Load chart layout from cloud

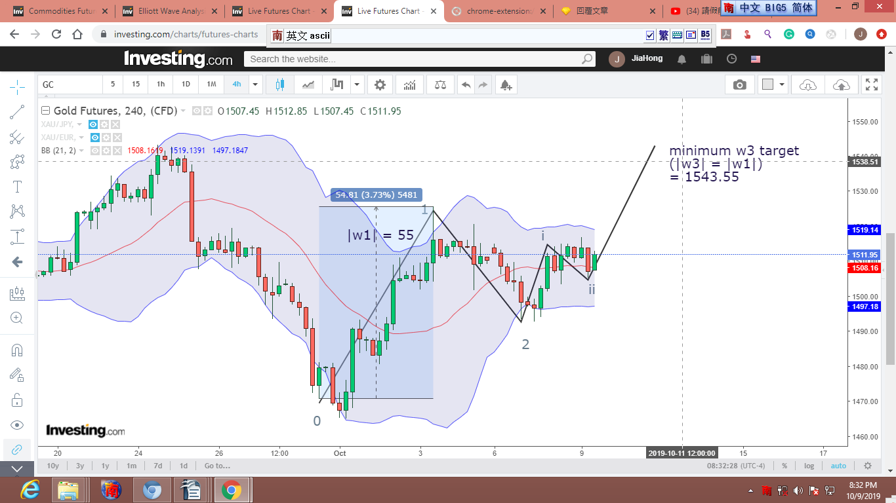click(808, 84)
